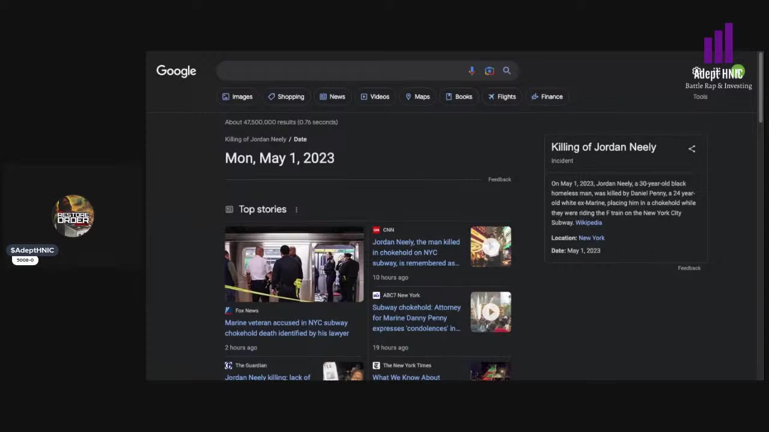
Task: Open the Videos tab
Action: tap(375, 97)
